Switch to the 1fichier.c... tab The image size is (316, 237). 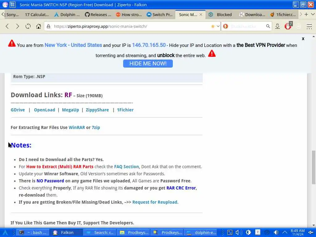click(283, 15)
